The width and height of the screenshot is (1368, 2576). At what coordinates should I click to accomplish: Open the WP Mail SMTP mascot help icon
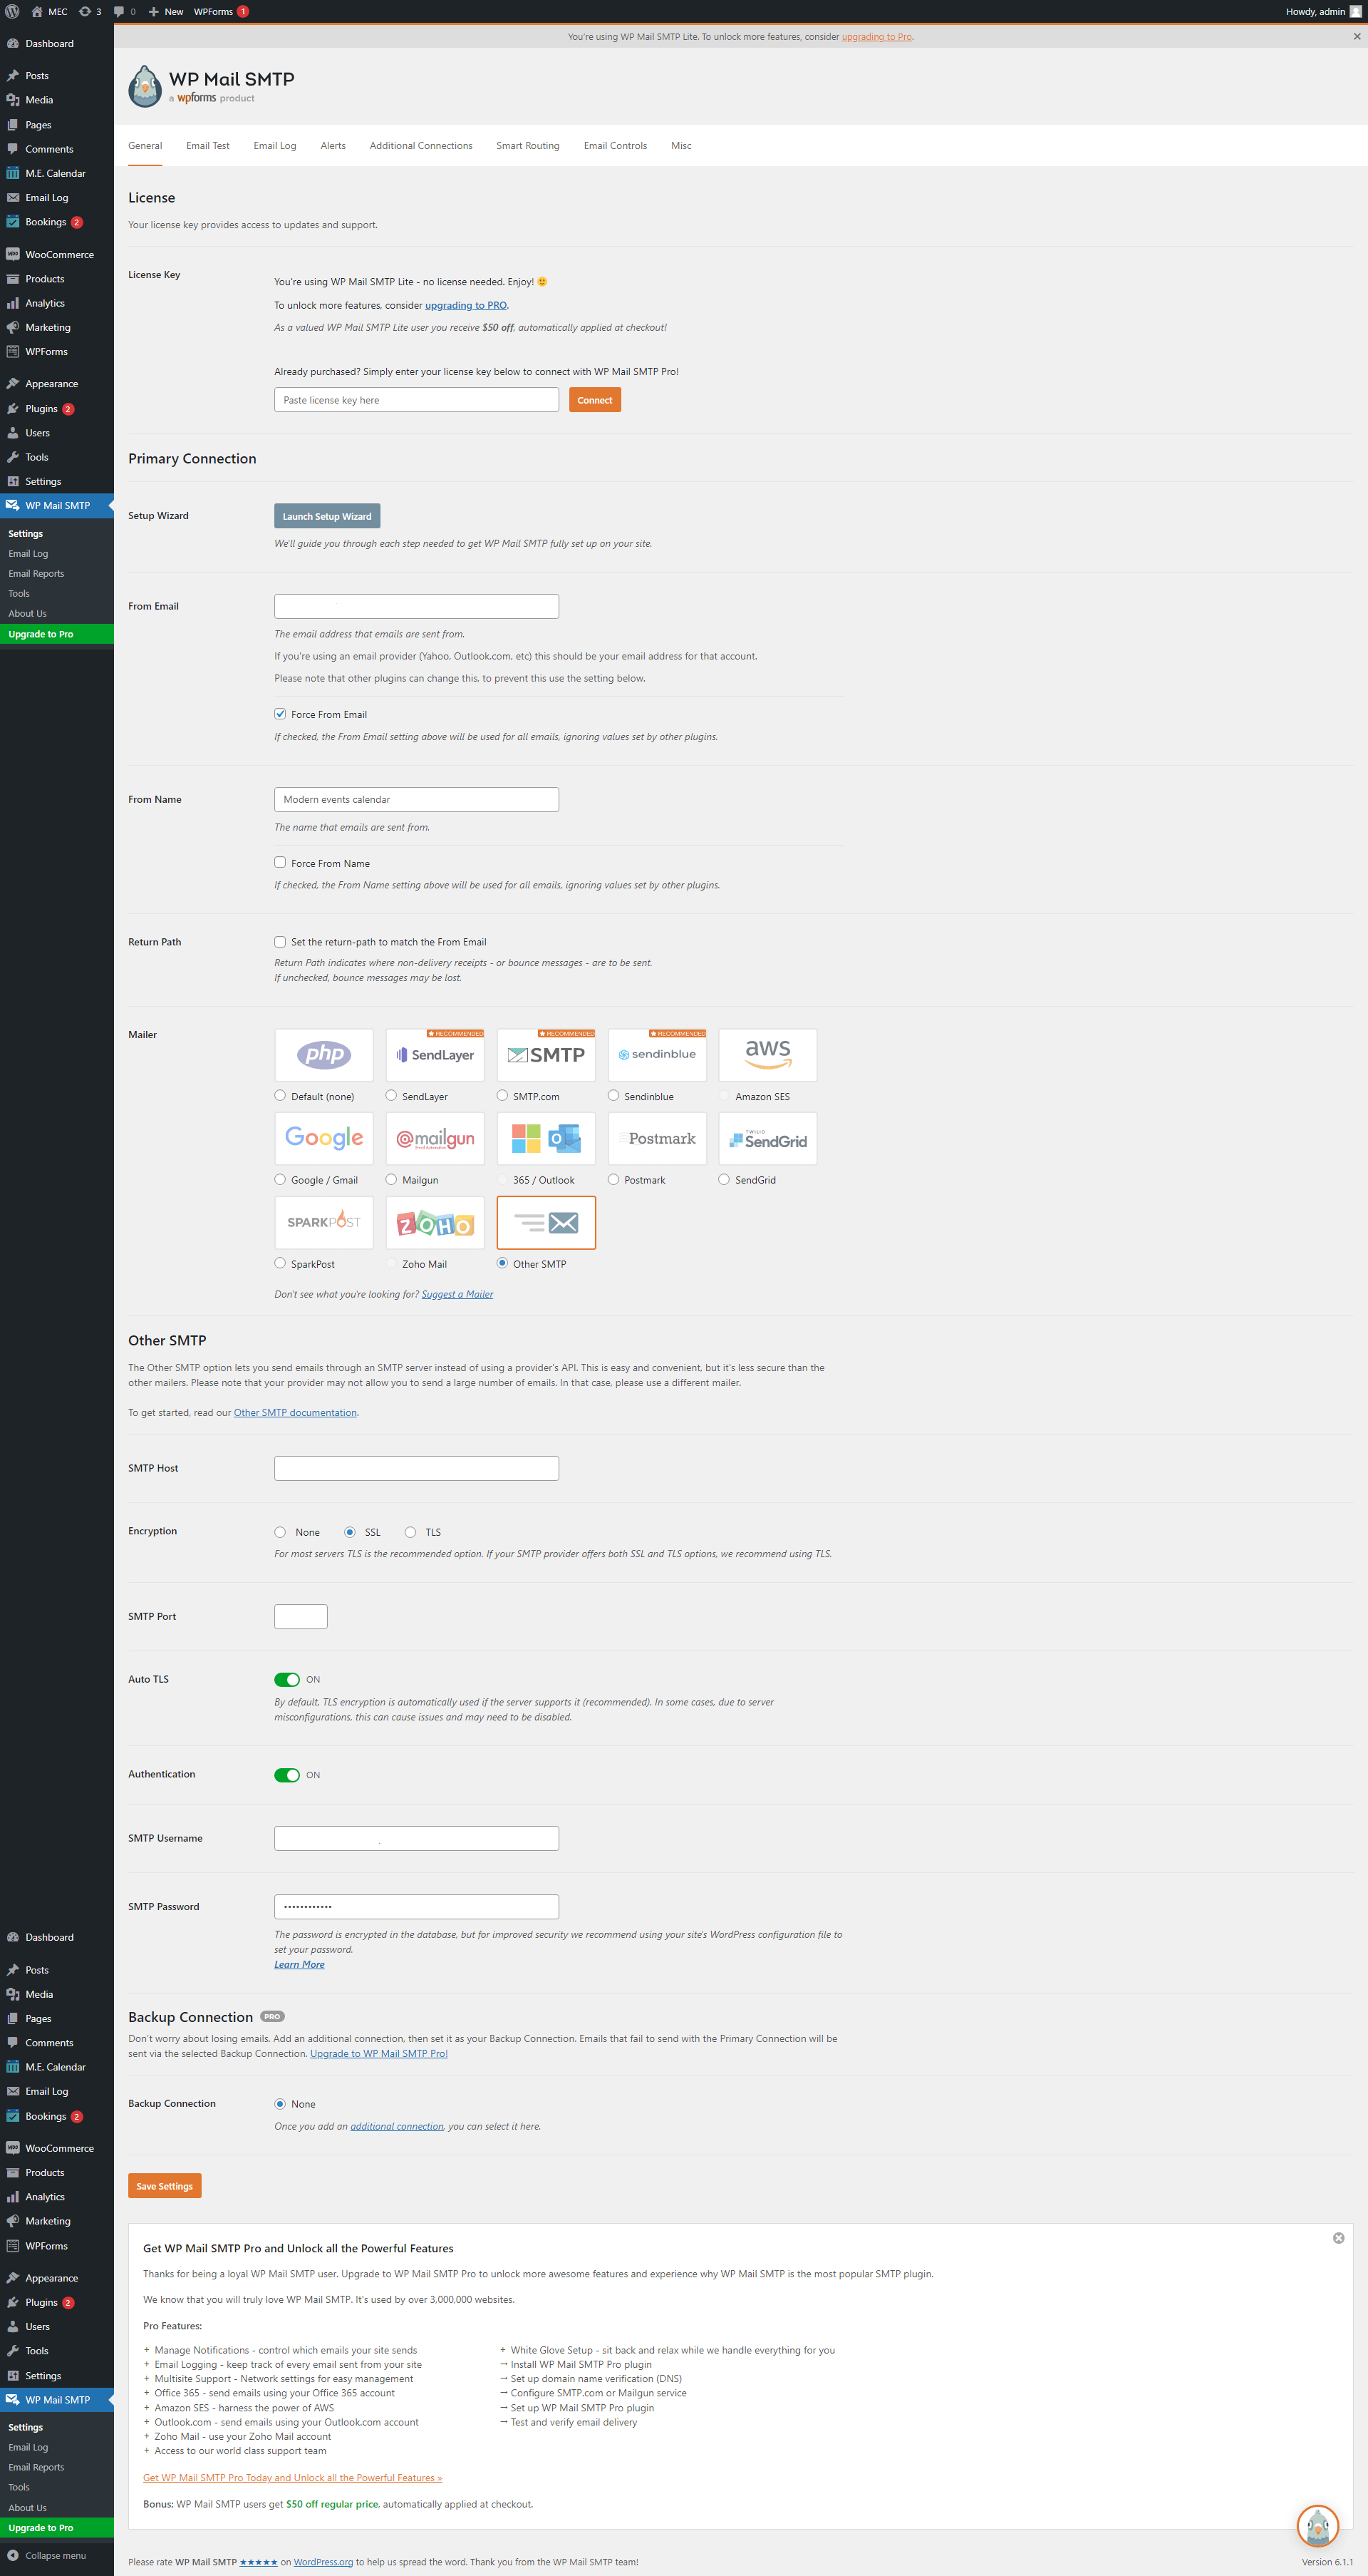1317,2526
